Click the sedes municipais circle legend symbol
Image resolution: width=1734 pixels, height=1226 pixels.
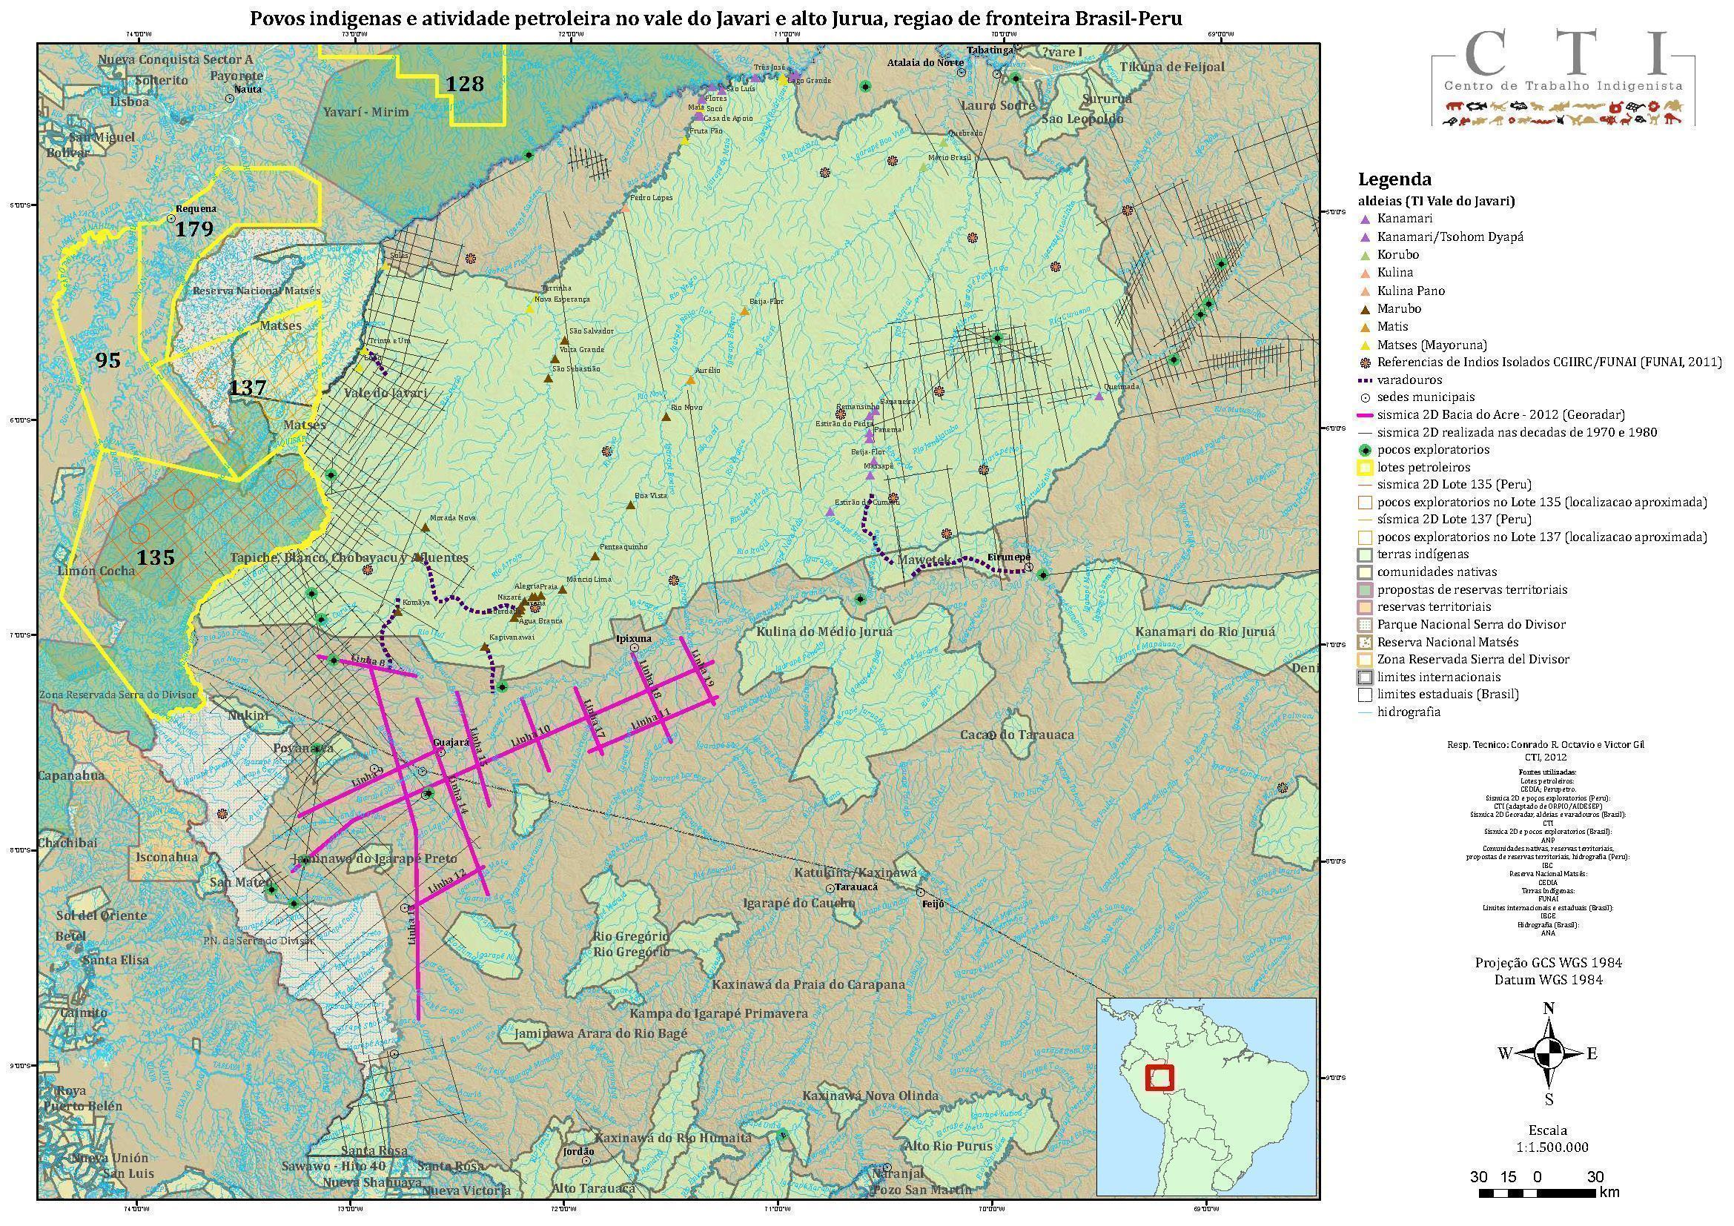click(1364, 398)
